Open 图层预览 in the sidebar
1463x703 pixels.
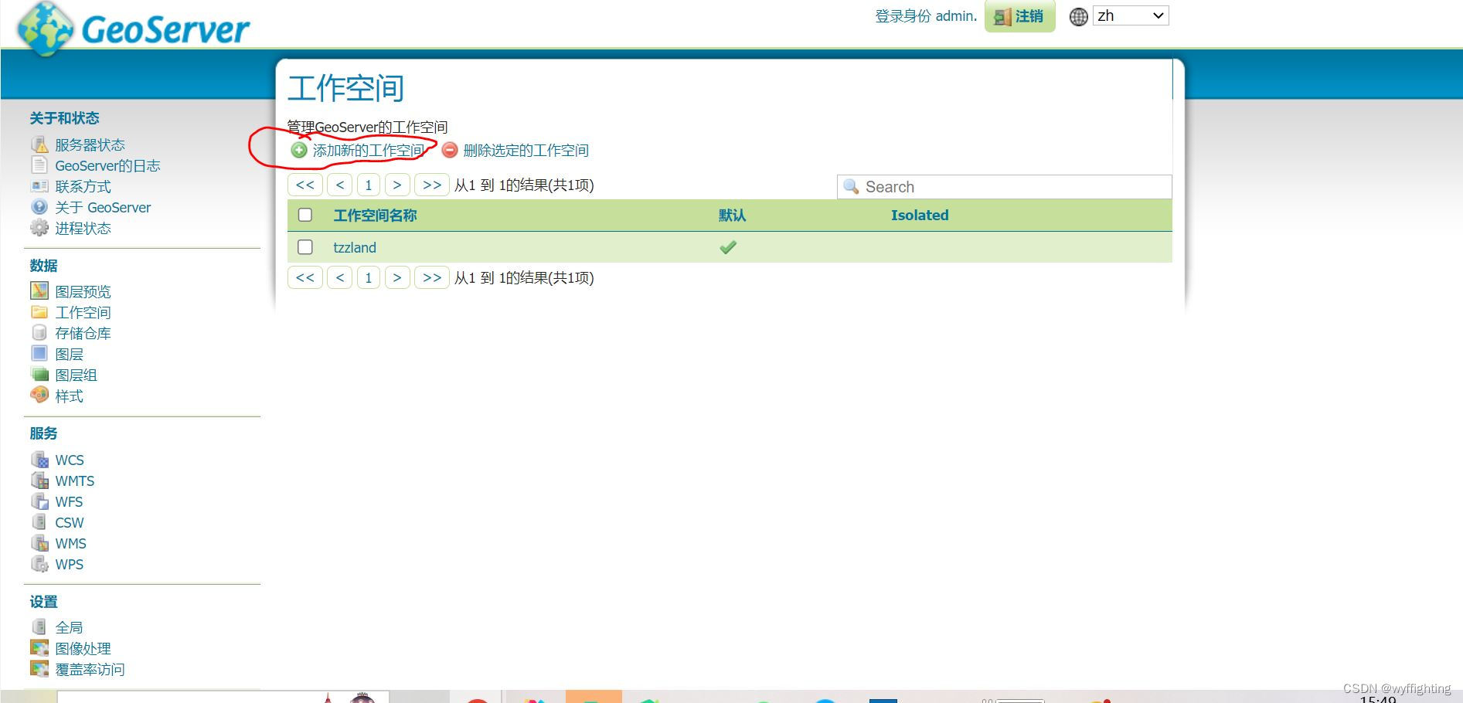pos(83,291)
